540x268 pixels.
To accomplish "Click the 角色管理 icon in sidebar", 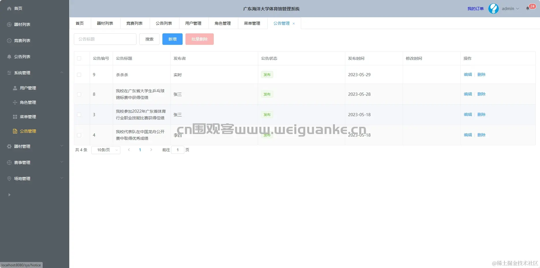I will pos(15,102).
